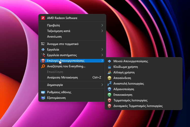The height and width of the screenshot is (127, 190).
Task: Click the blue arrow icon of Μενού Απενεργοποίησης
Action: 109,61
